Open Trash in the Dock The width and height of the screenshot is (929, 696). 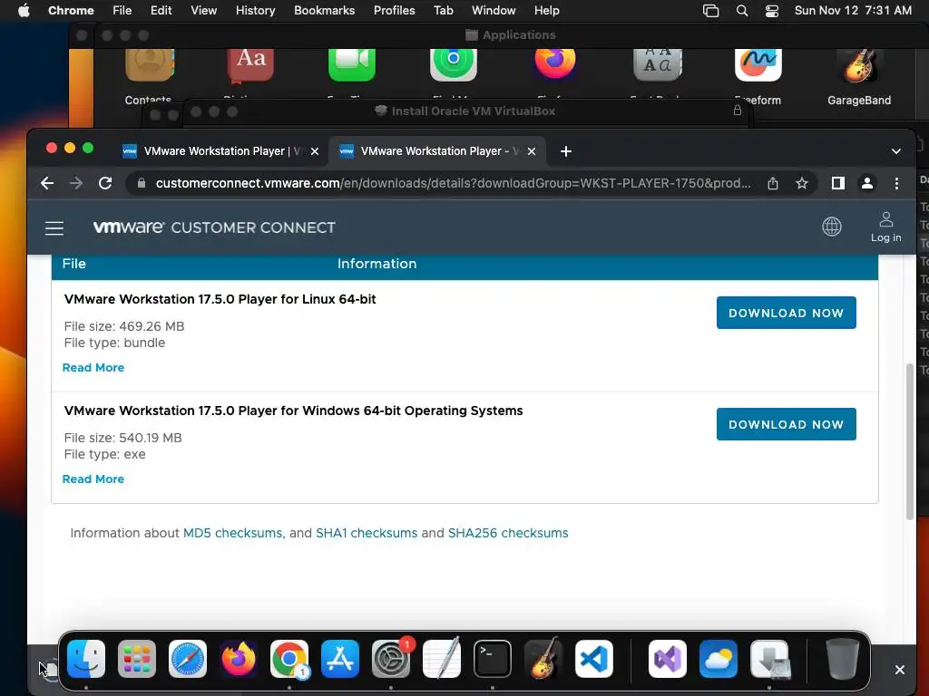pyautogui.click(x=843, y=659)
